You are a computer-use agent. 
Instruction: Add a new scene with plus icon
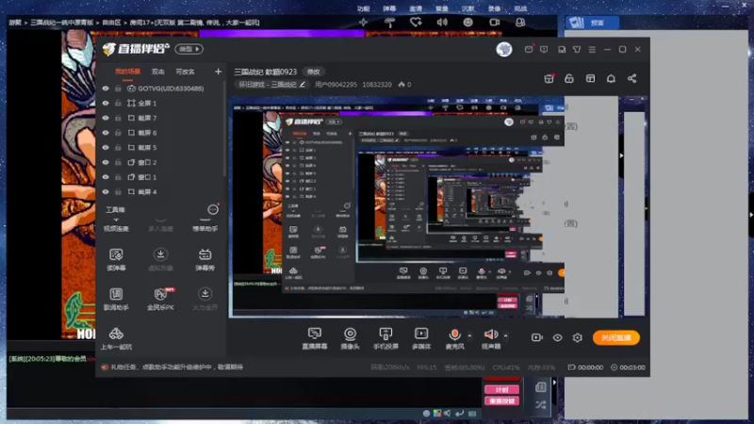click(x=218, y=72)
